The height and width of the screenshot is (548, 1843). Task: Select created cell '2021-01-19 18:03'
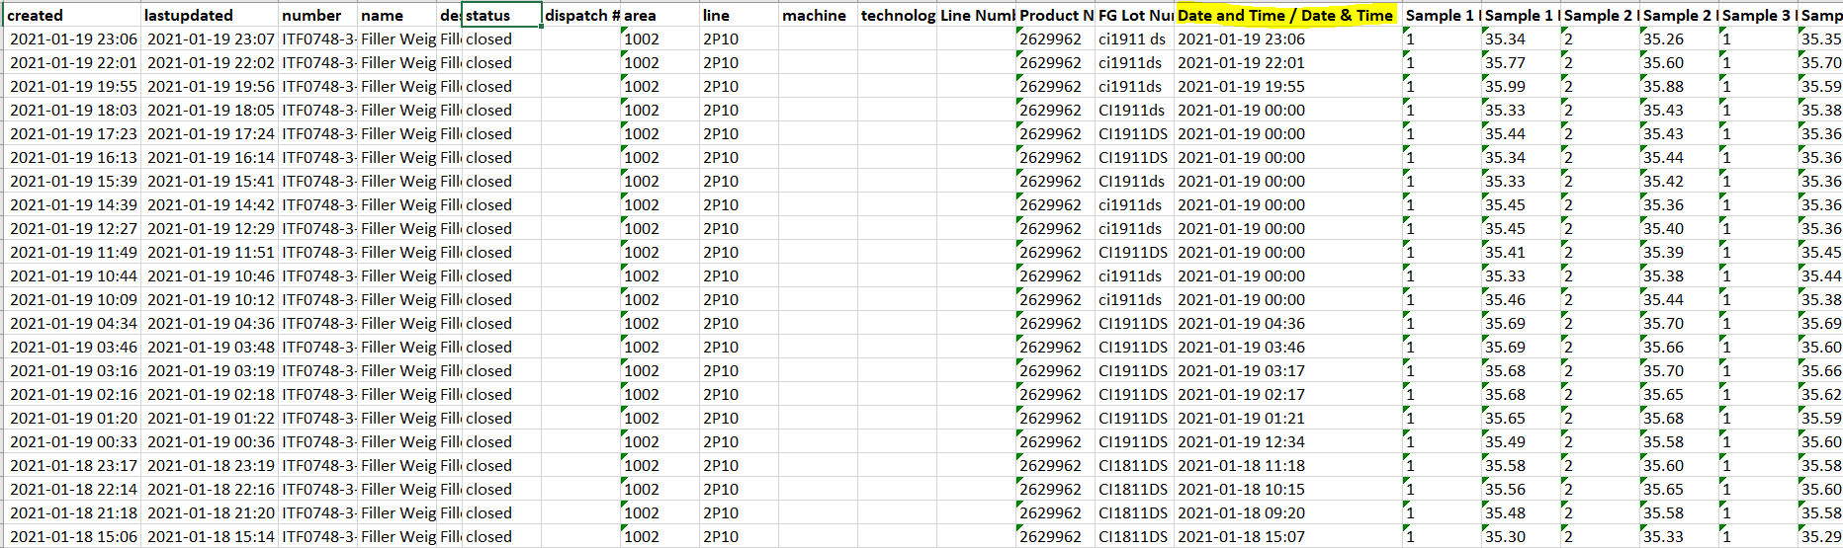point(72,110)
